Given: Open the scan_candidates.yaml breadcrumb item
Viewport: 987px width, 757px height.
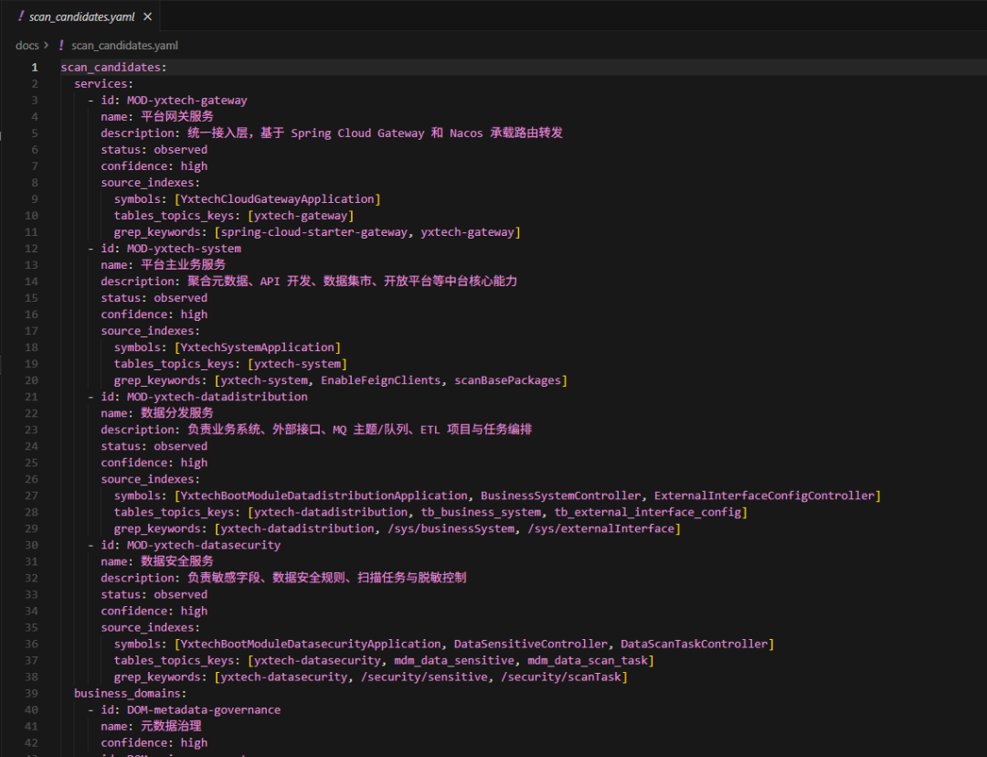Looking at the screenshot, I should [124, 46].
